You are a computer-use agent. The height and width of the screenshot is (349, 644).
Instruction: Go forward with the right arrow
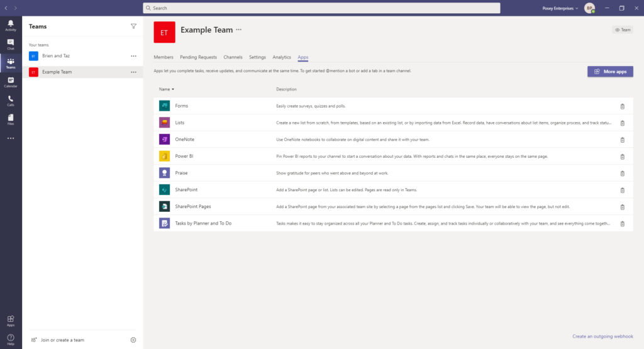(16, 8)
